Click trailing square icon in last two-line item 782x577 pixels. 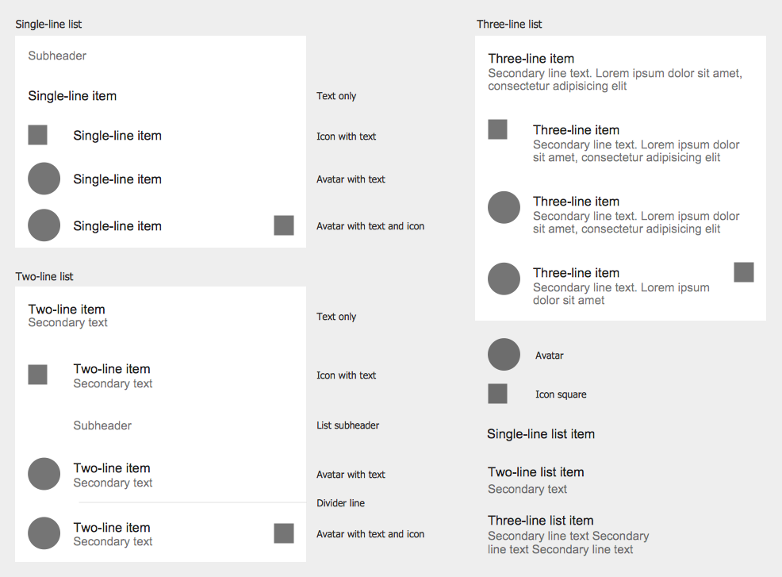coord(284,533)
